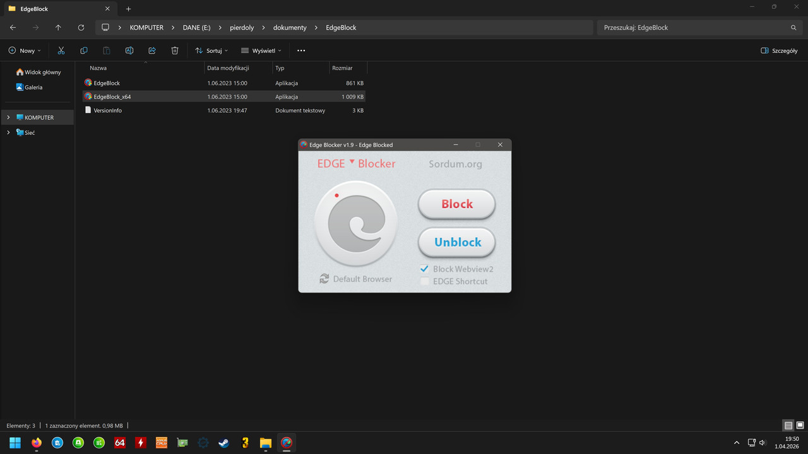Click the search magnifier icon
The image size is (808, 454).
coord(793,28)
